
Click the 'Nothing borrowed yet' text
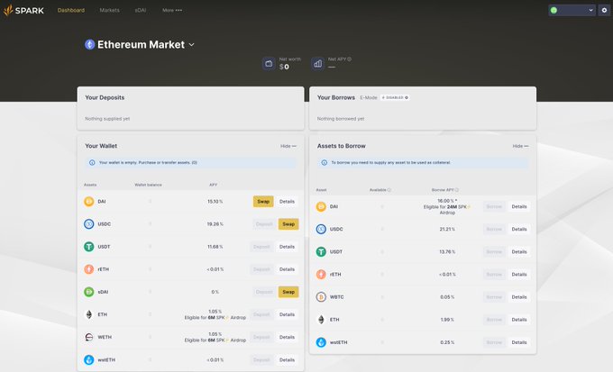[341, 119]
